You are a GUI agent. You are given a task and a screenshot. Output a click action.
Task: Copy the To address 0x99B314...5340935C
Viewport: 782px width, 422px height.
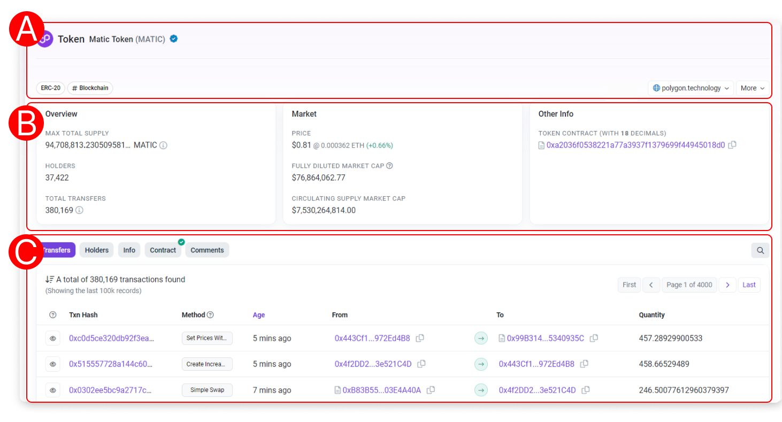click(x=594, y=338)
